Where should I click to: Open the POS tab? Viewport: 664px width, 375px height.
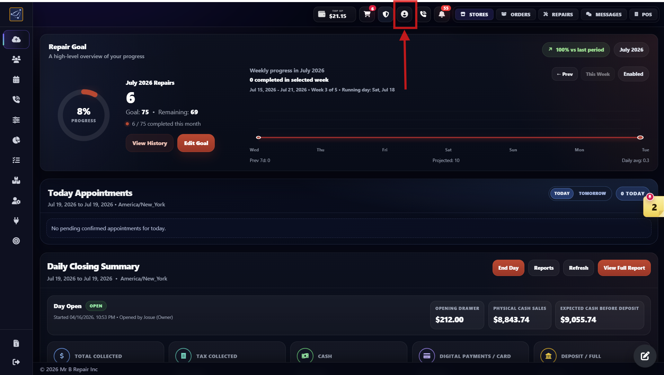643,14
